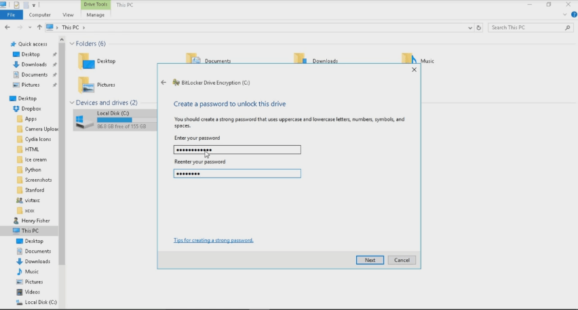Open Desktop under Quick access
This screenshot has width=578, height=310.
31,54
